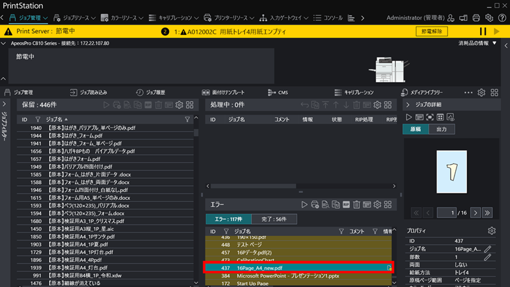
Task: Switch to the 出力 preview tab
Action: (x=441, y=129)
